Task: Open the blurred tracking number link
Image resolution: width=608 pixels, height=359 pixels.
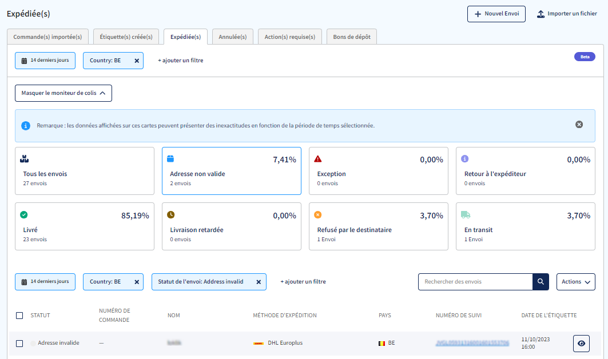Action: [x=472, y=343]
